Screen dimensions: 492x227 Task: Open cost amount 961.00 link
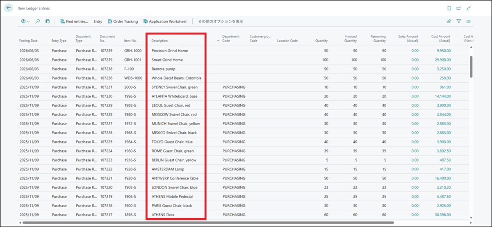pyautogui.click(x=445, y=87)
